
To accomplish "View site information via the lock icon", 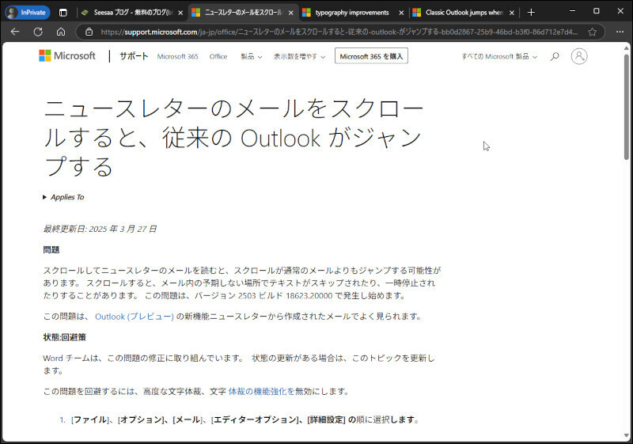I will pos(89,32).
